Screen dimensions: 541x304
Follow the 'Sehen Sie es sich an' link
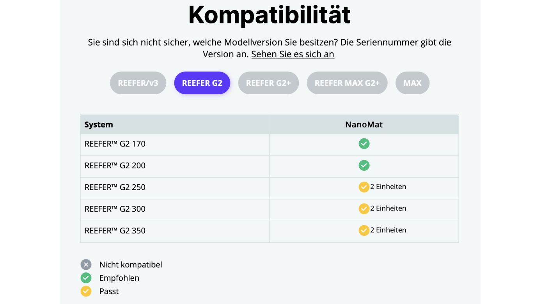point(293,54)
